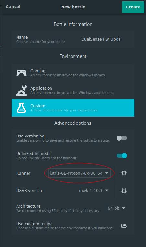
Task: Click the Use custom recipe row label
Action: pos(34,224)
